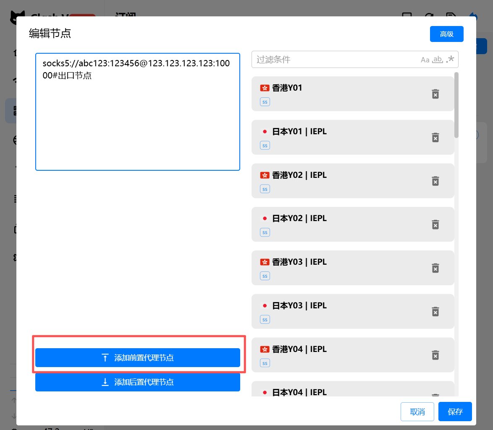Click the node list scrollbar thumb
Image resolution: width=493 pixels, height=430 pixels.
click(x=456, y=105)
